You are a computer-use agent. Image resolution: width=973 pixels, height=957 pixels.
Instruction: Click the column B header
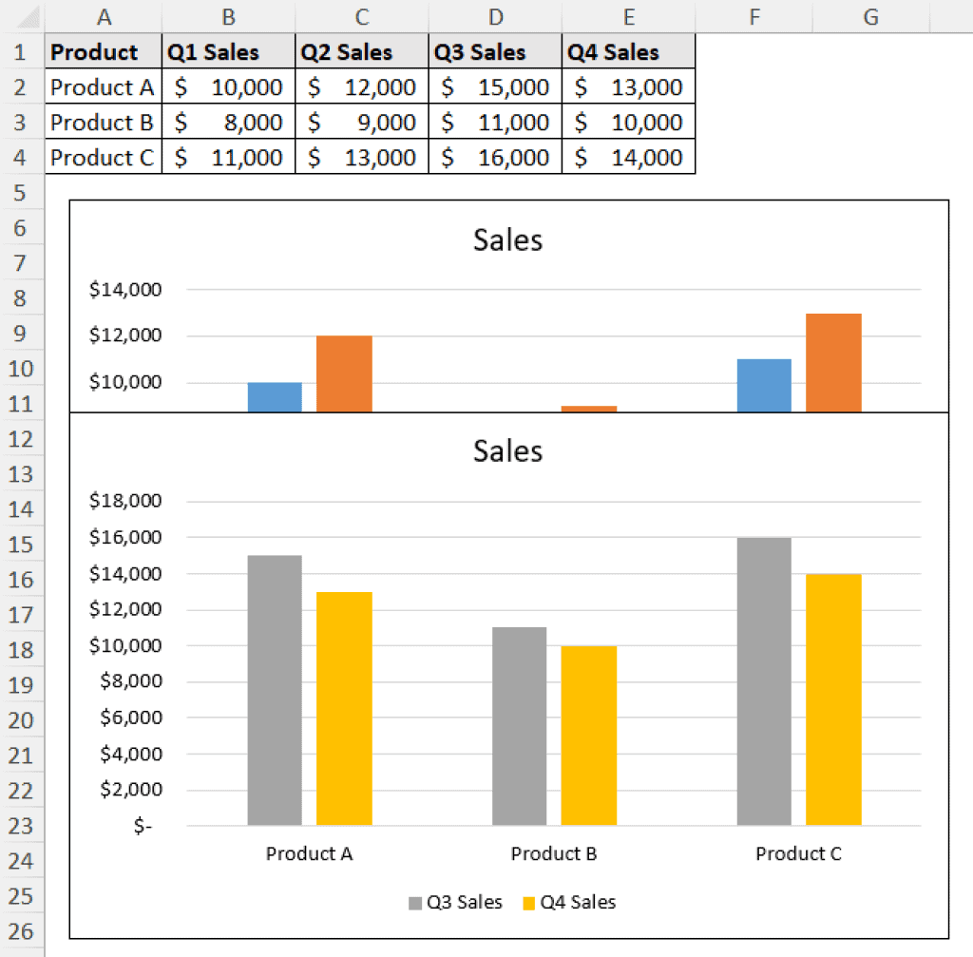(228, 16)
